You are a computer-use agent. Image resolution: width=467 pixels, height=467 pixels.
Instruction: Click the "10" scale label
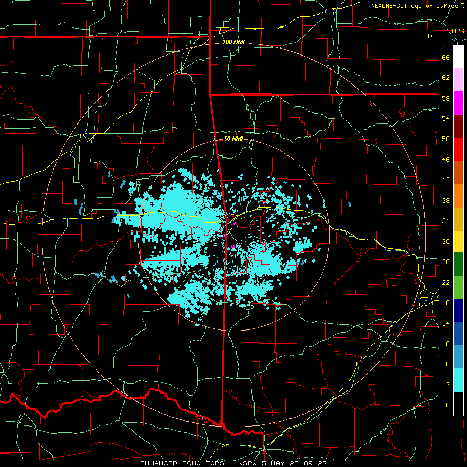tap(446, 344)
